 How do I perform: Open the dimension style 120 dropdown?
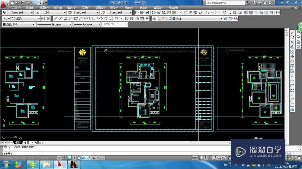tap(53, 12)
